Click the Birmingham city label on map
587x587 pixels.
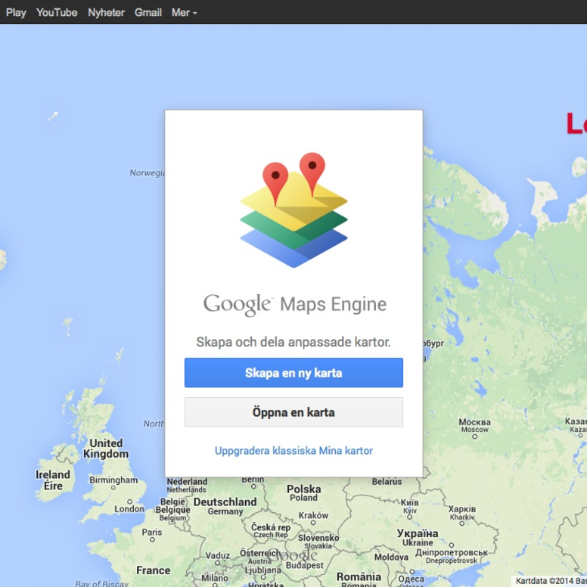[113, 480]
